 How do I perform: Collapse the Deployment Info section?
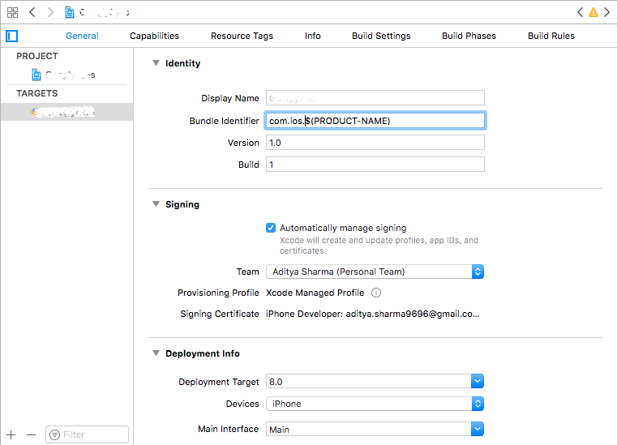(156, 353)
